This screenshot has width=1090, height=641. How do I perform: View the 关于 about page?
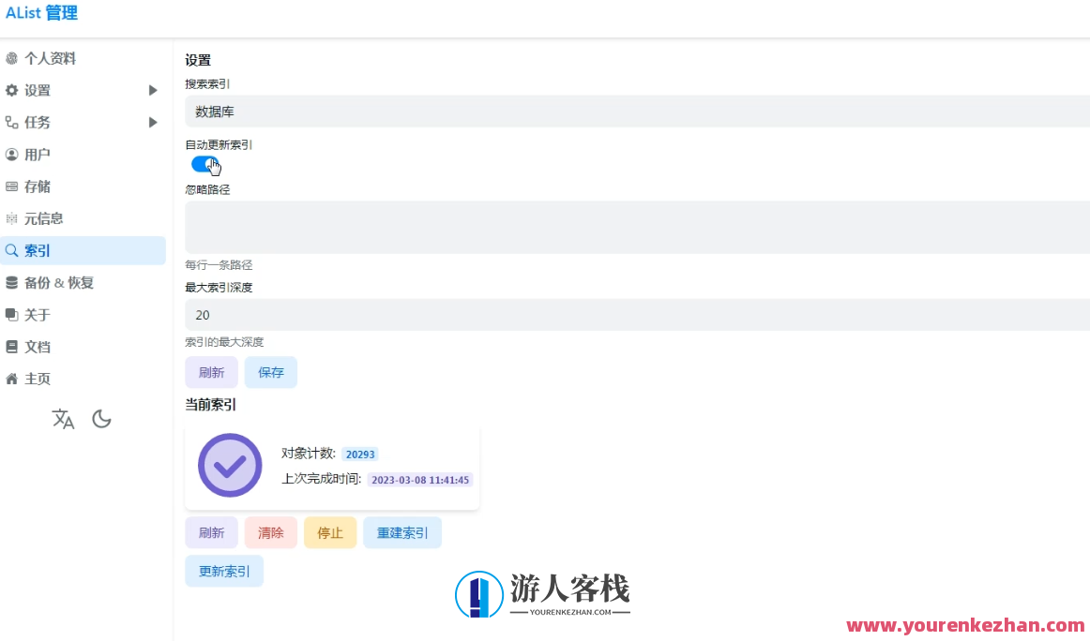pos(38,314)
